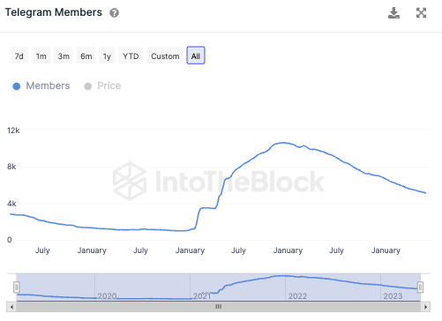Click the Telegram Members title

[54, 12]
